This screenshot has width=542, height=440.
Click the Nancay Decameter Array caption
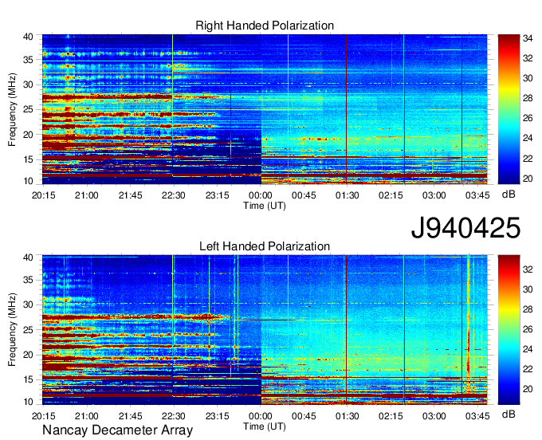coord(117,430)
